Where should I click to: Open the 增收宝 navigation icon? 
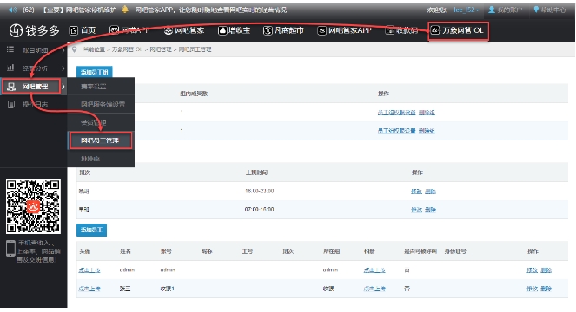(x=222, y=30)
